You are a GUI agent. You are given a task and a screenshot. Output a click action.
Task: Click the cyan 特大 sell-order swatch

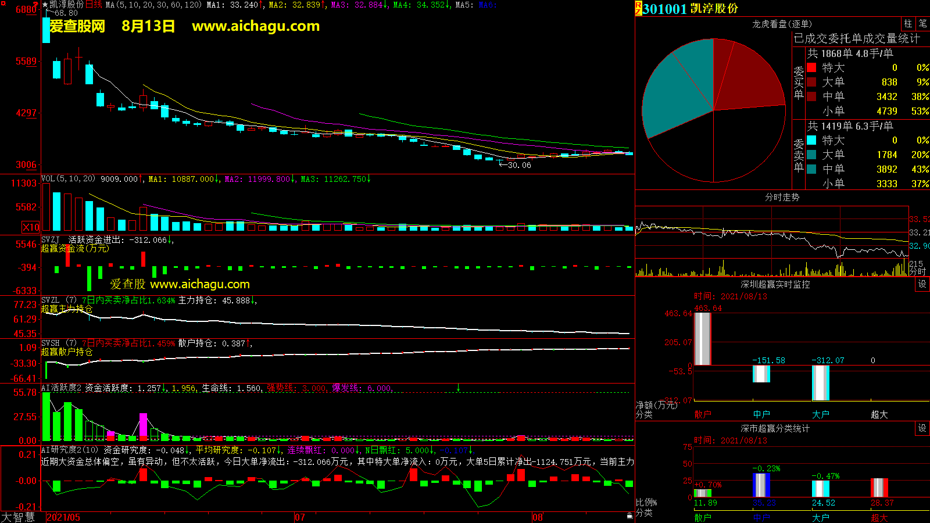point(811,140)
